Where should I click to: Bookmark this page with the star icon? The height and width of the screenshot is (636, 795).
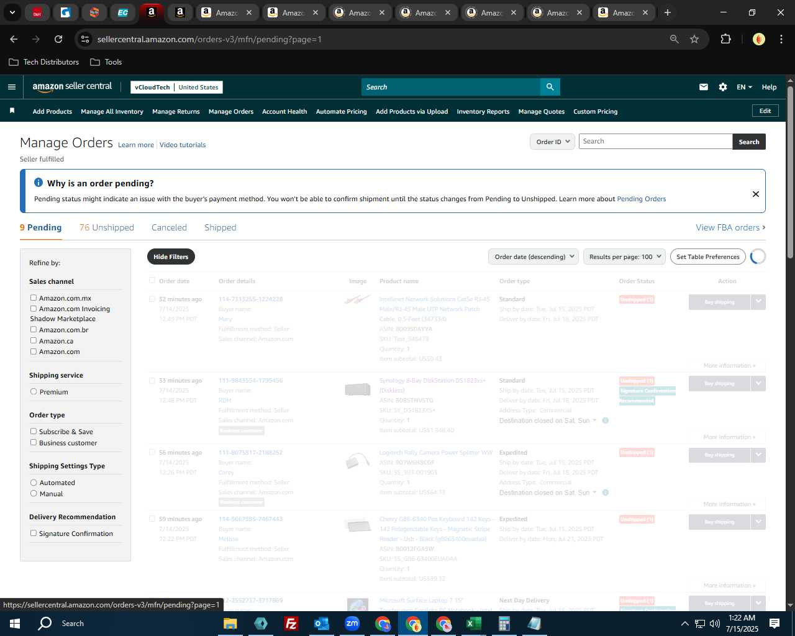click(694, 39)
